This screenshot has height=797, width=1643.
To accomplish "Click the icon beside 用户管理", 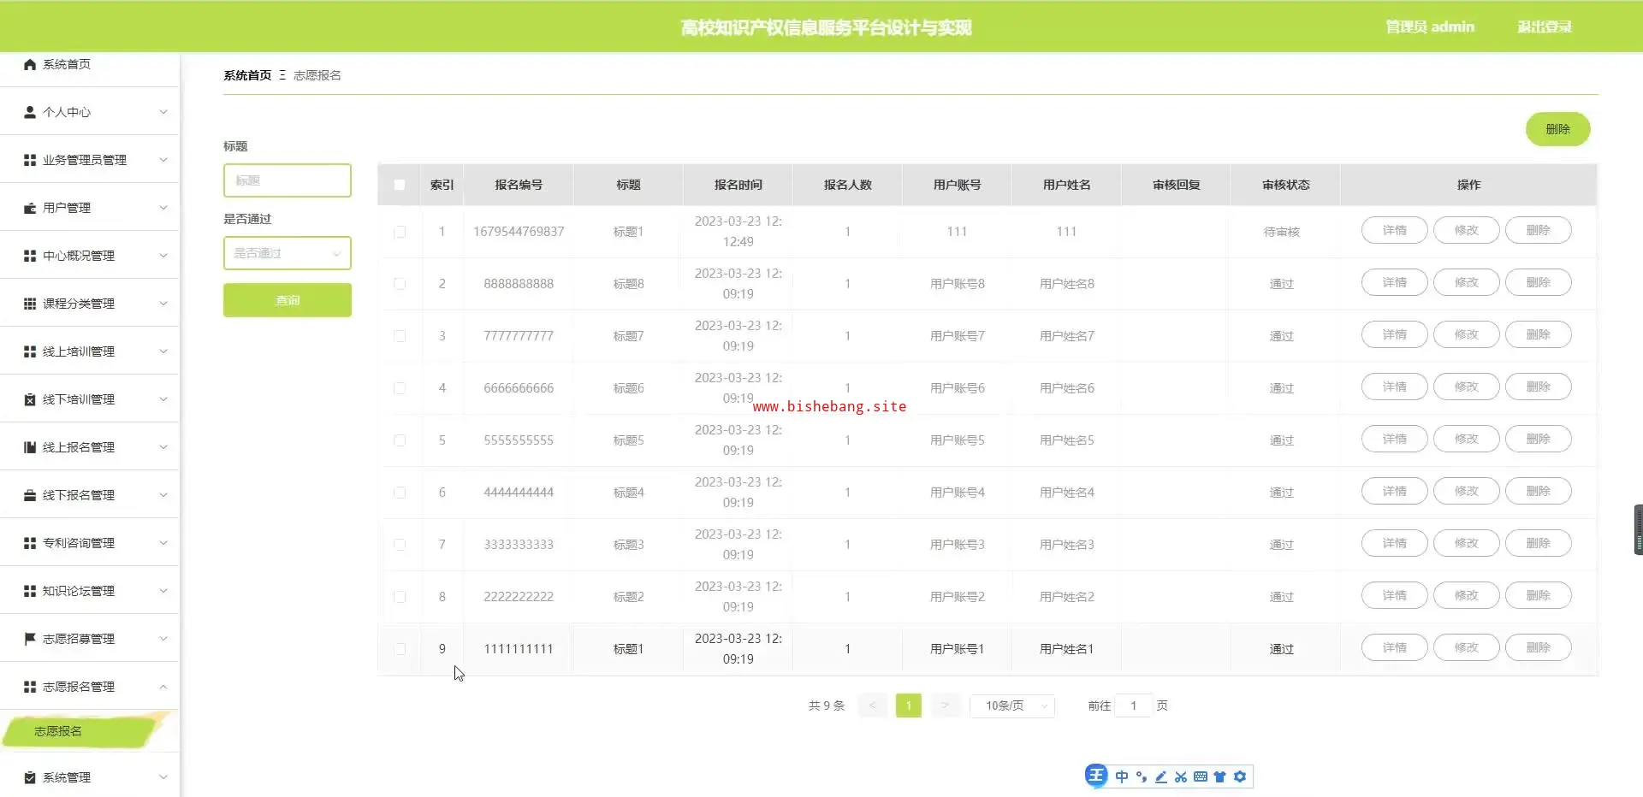I will pos(30,208).
